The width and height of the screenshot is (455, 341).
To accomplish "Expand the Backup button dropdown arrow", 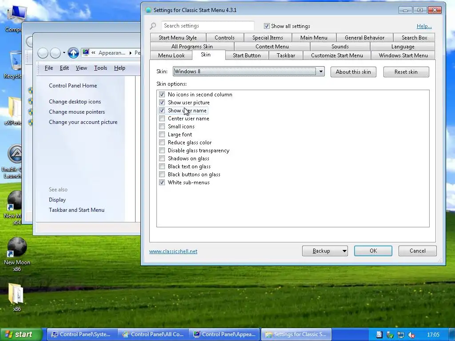I will point(344,251).
